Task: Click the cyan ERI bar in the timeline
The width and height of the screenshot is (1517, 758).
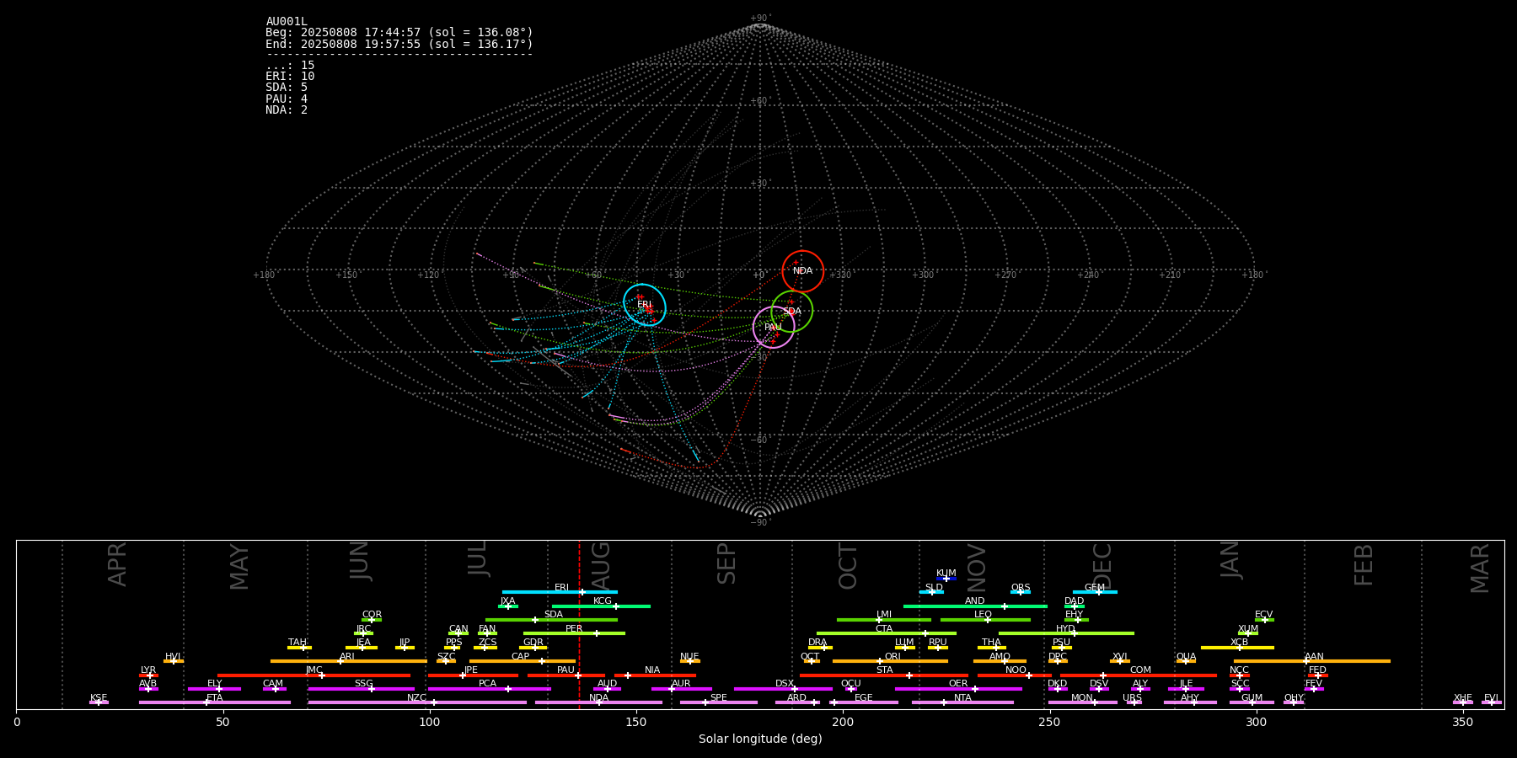Action: pos(560,592)
